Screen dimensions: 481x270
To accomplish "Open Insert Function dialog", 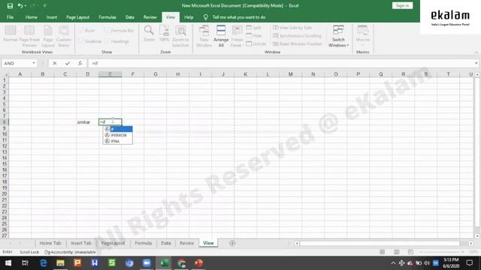I will click(x=80, y=63).
